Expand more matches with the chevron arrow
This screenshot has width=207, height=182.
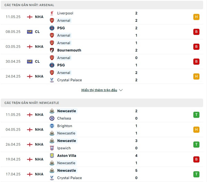[x=121, y=90]
